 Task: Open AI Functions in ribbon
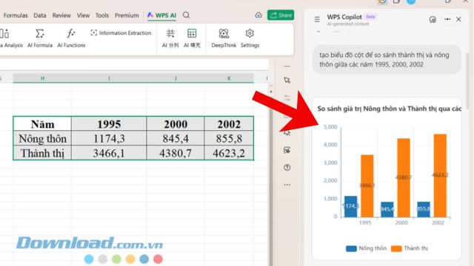[71, 38]
